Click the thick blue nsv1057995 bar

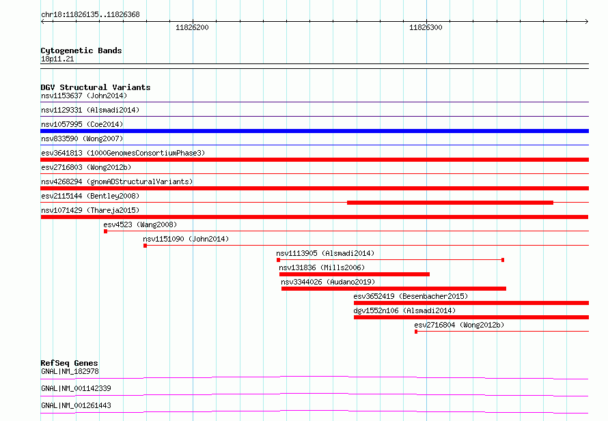314,131
